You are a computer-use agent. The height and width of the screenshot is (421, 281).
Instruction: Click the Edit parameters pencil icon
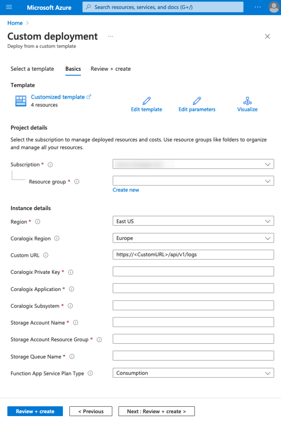(x=197, y=101)
